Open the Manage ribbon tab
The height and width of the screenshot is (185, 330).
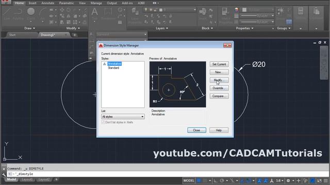(96, 3)
